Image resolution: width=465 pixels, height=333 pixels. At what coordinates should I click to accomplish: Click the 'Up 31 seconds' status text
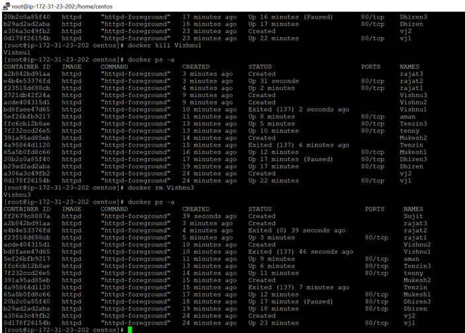pyautogui.click(x=273, y=81)
